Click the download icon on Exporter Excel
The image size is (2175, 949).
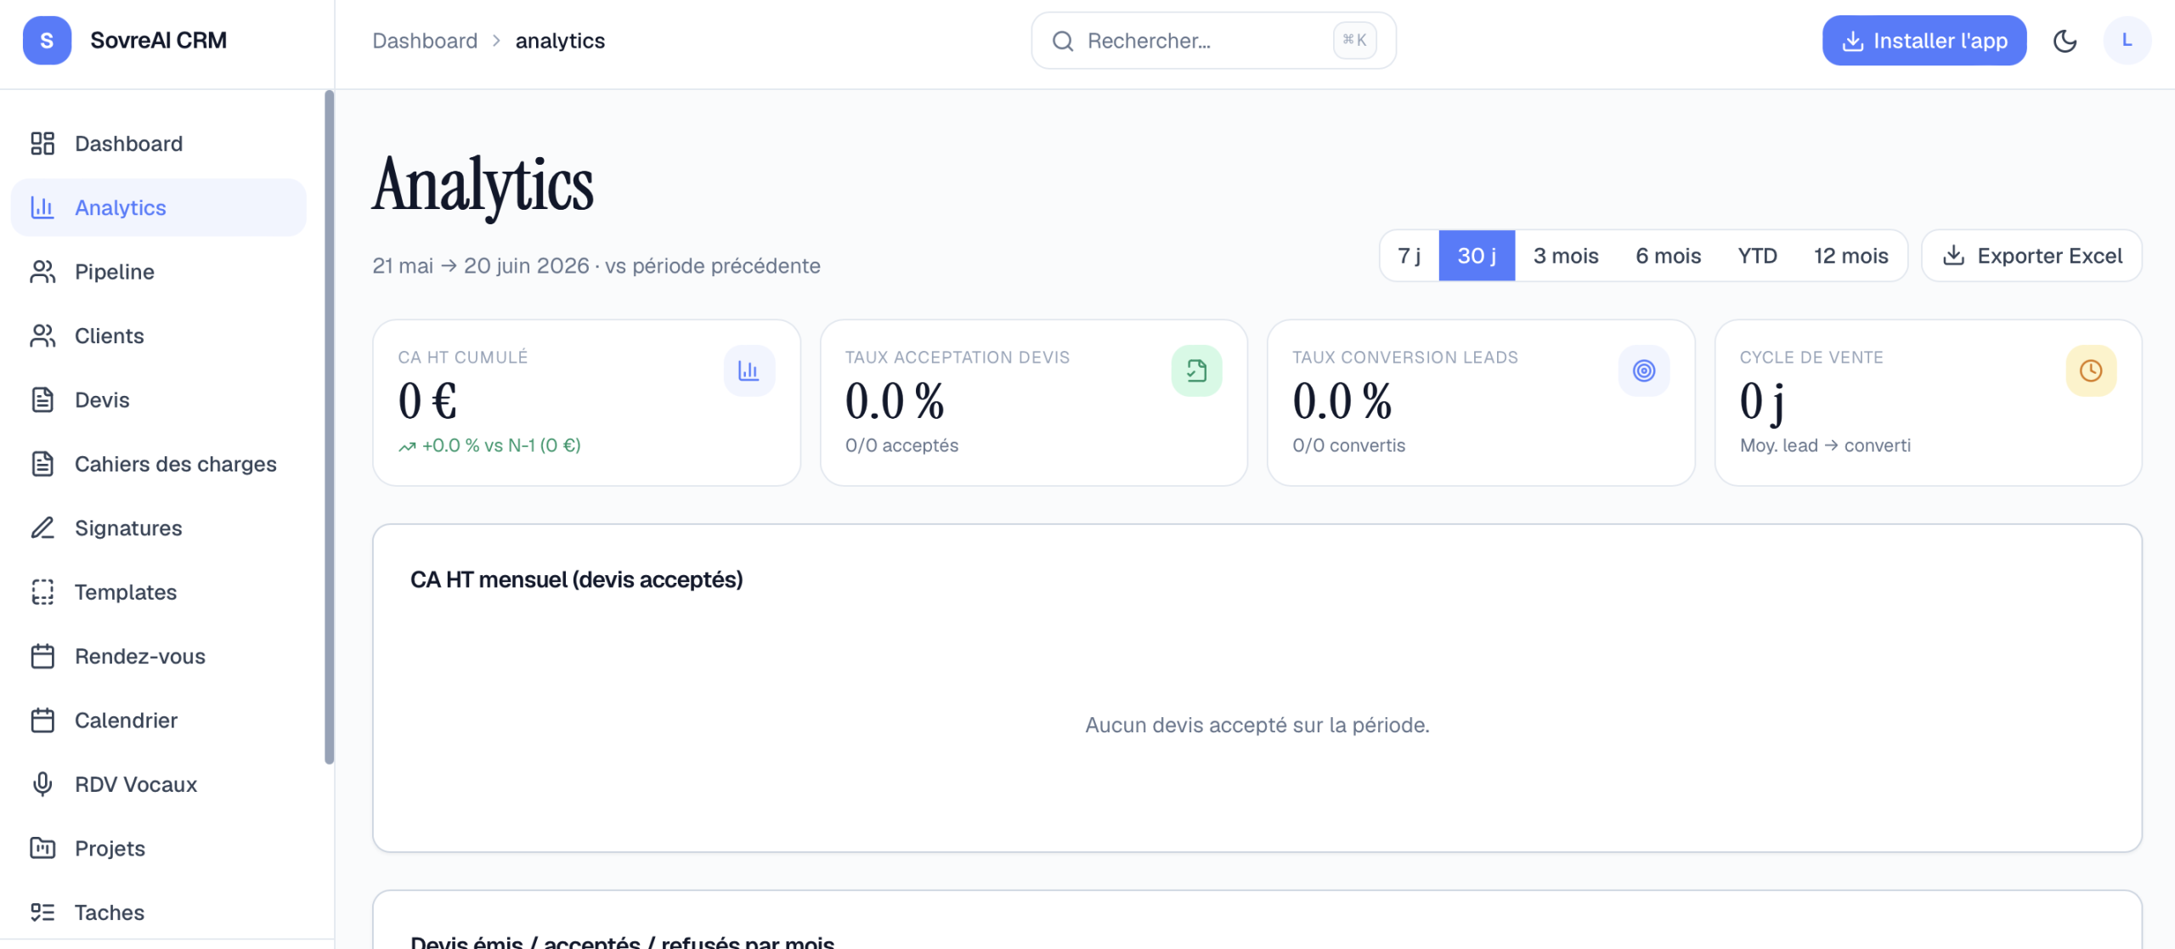point(1954,256)
